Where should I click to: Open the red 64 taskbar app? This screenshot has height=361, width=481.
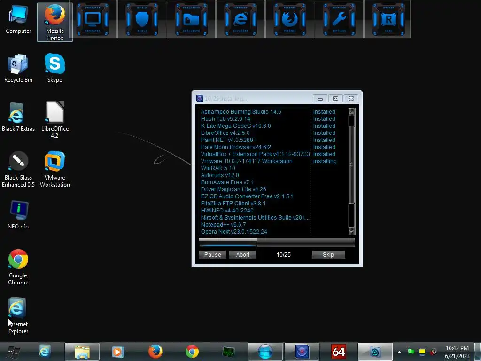point(339,352)
